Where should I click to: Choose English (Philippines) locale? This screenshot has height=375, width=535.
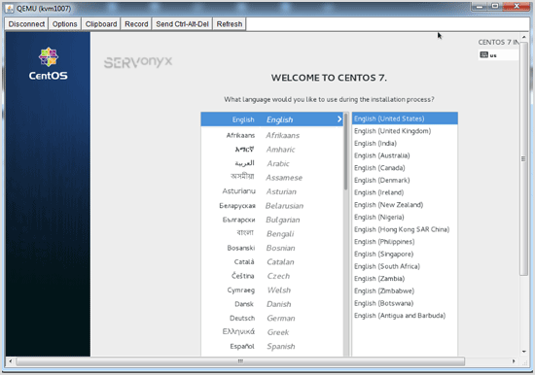coord(405,241)
